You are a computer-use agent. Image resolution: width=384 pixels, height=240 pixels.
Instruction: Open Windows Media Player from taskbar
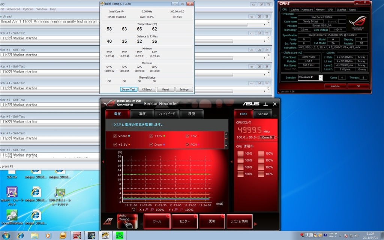(x=48, y=236)
